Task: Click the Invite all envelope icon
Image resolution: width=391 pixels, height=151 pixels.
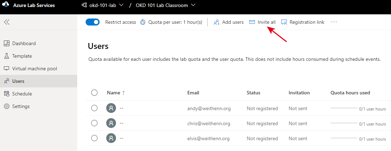Action: point(252,22)
